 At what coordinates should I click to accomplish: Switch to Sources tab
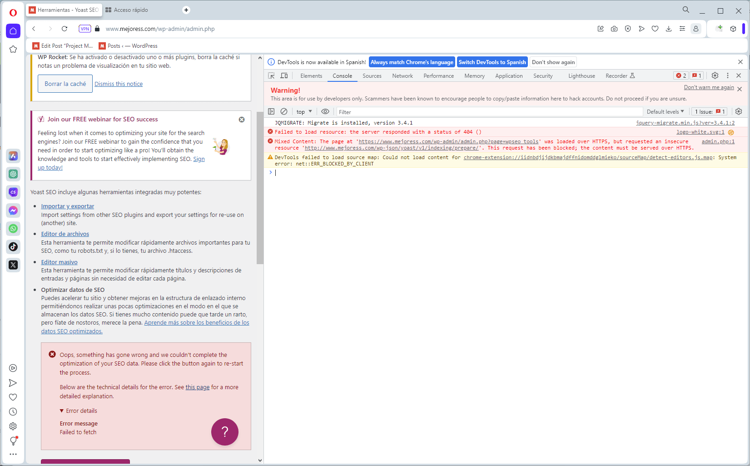point(372,76)
